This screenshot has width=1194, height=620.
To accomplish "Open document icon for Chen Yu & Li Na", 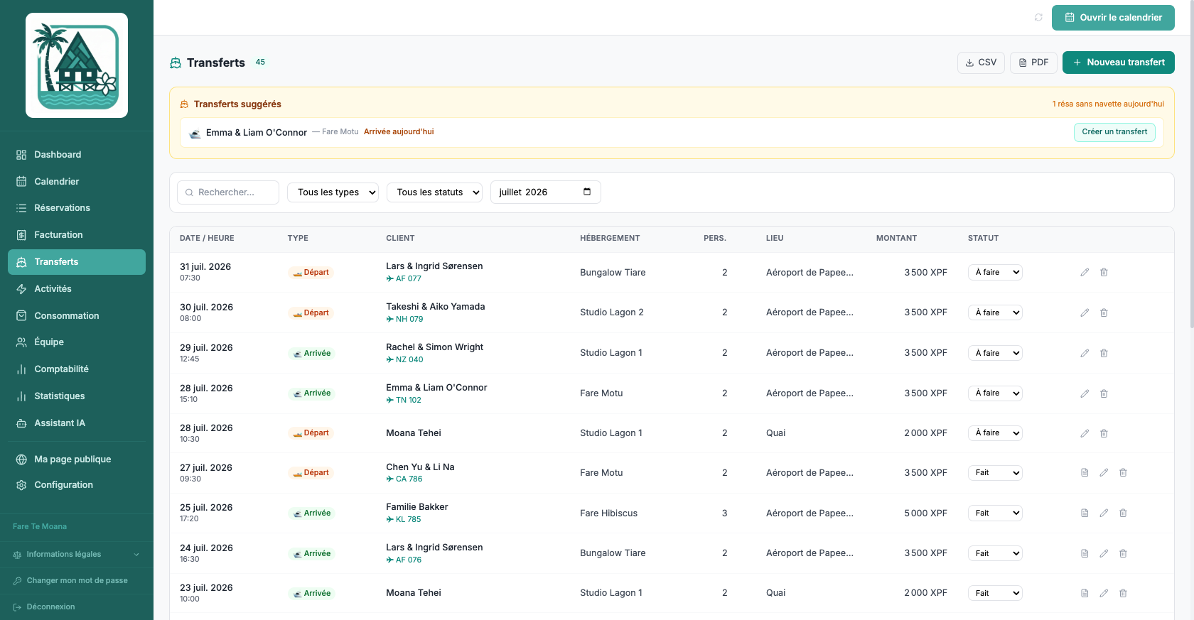I will pyautogui.click(x=1085, y=472).
